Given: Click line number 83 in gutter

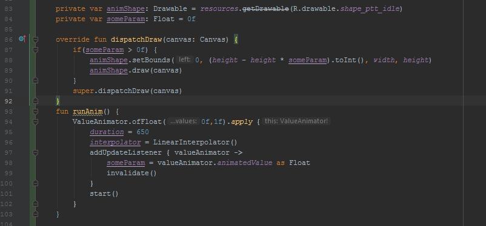Looking at the screenshot, I should click(x=8, y=8).
